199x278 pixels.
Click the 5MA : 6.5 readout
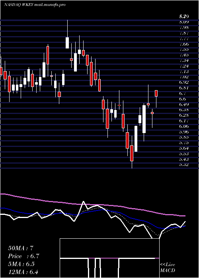(21, 264)
